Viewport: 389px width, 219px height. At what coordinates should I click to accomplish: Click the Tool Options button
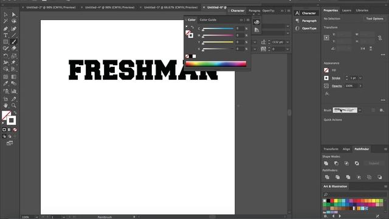click(x=374, y=19)
